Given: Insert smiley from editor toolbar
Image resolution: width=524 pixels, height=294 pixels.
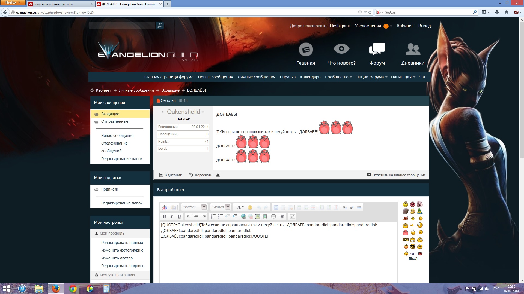Looking at the screenshot, I should click(250, 207).
